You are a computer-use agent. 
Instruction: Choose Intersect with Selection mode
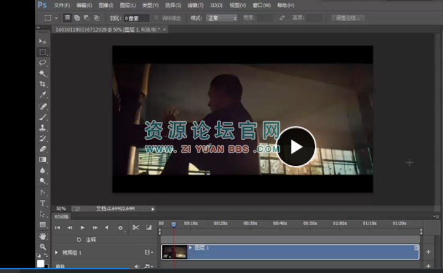click(x=96, y=18)
